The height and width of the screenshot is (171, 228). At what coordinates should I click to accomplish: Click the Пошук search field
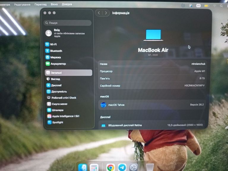pos(67,23)
